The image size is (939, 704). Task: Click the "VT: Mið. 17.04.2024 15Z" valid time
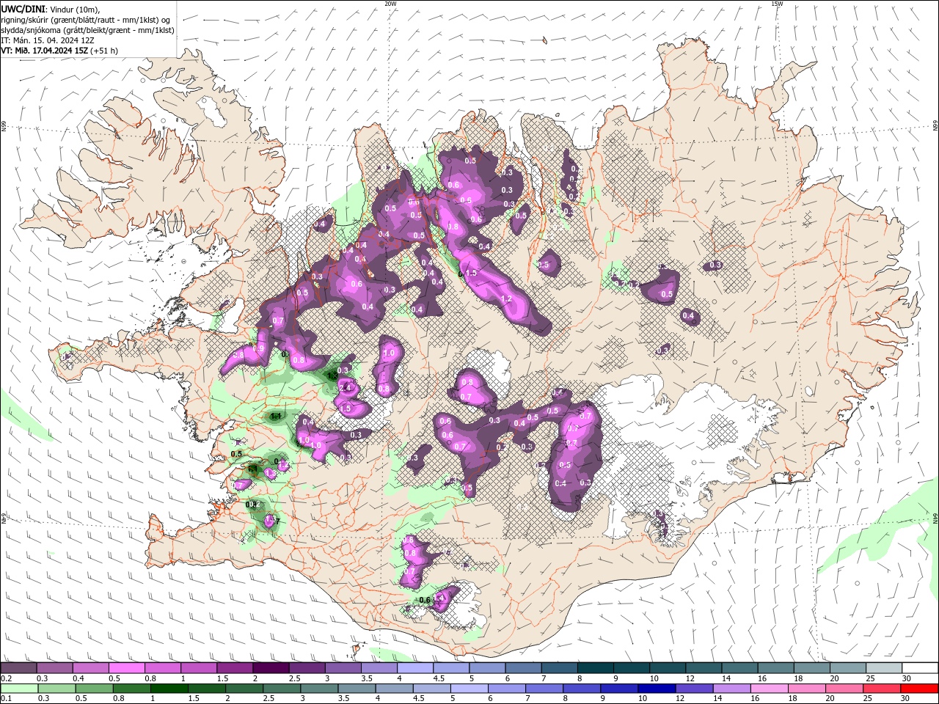pos(45,51)
